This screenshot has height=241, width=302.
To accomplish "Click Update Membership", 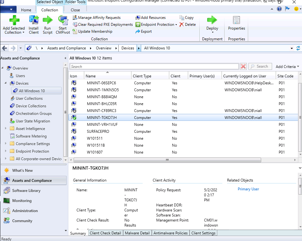I will coord(93,31).
